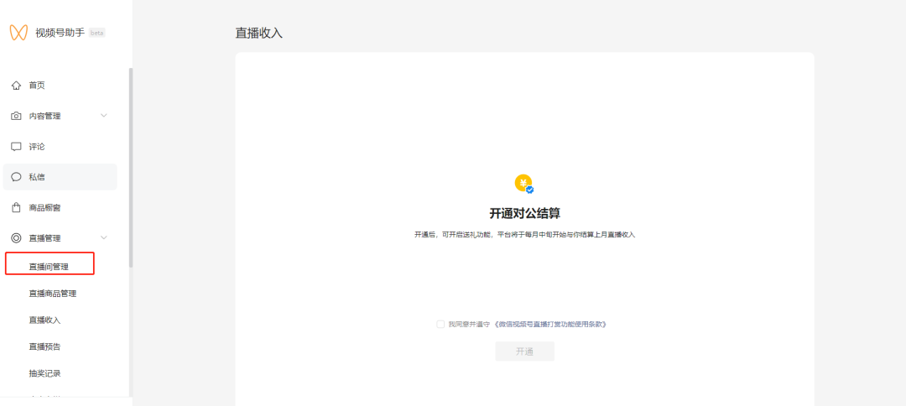Click the sidebar vertical scrollbar
This screenshot has width=906, height=406.
pyautogui.click(x=131, y=168)
